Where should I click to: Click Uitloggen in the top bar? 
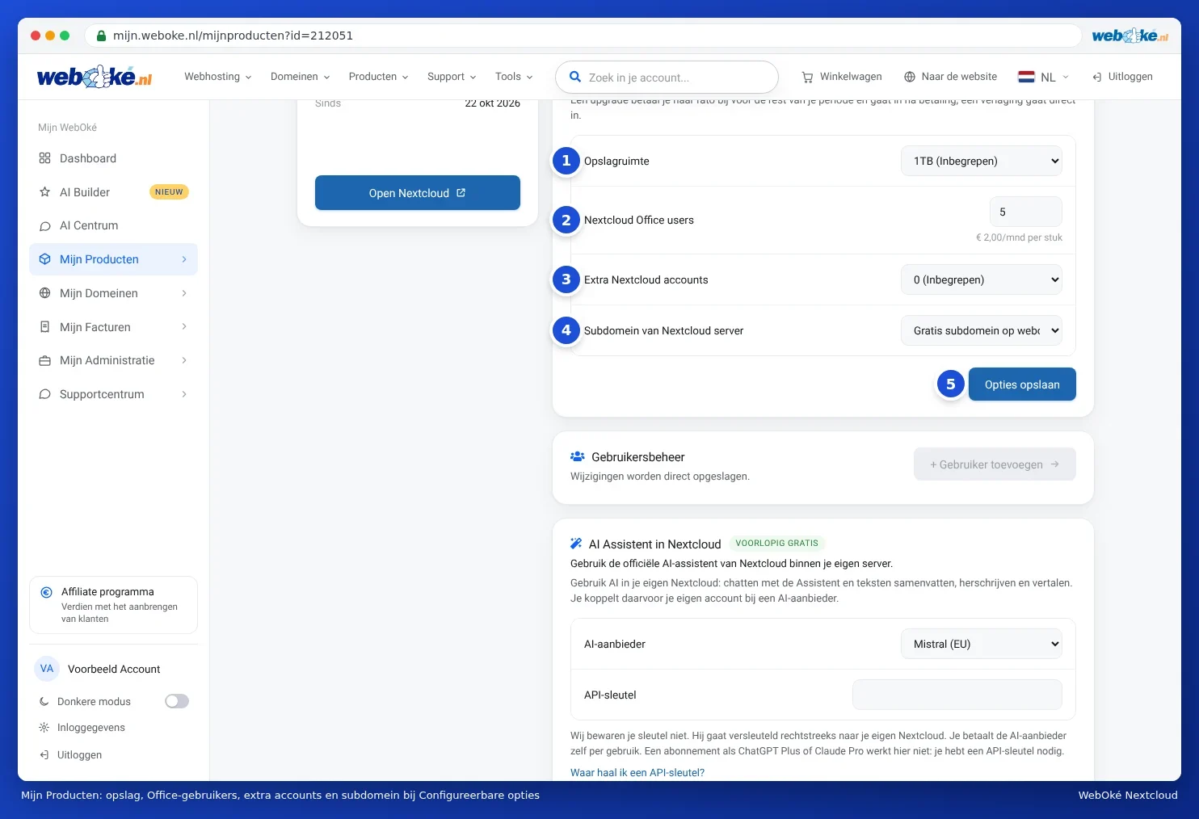[x=1122, y=77]
